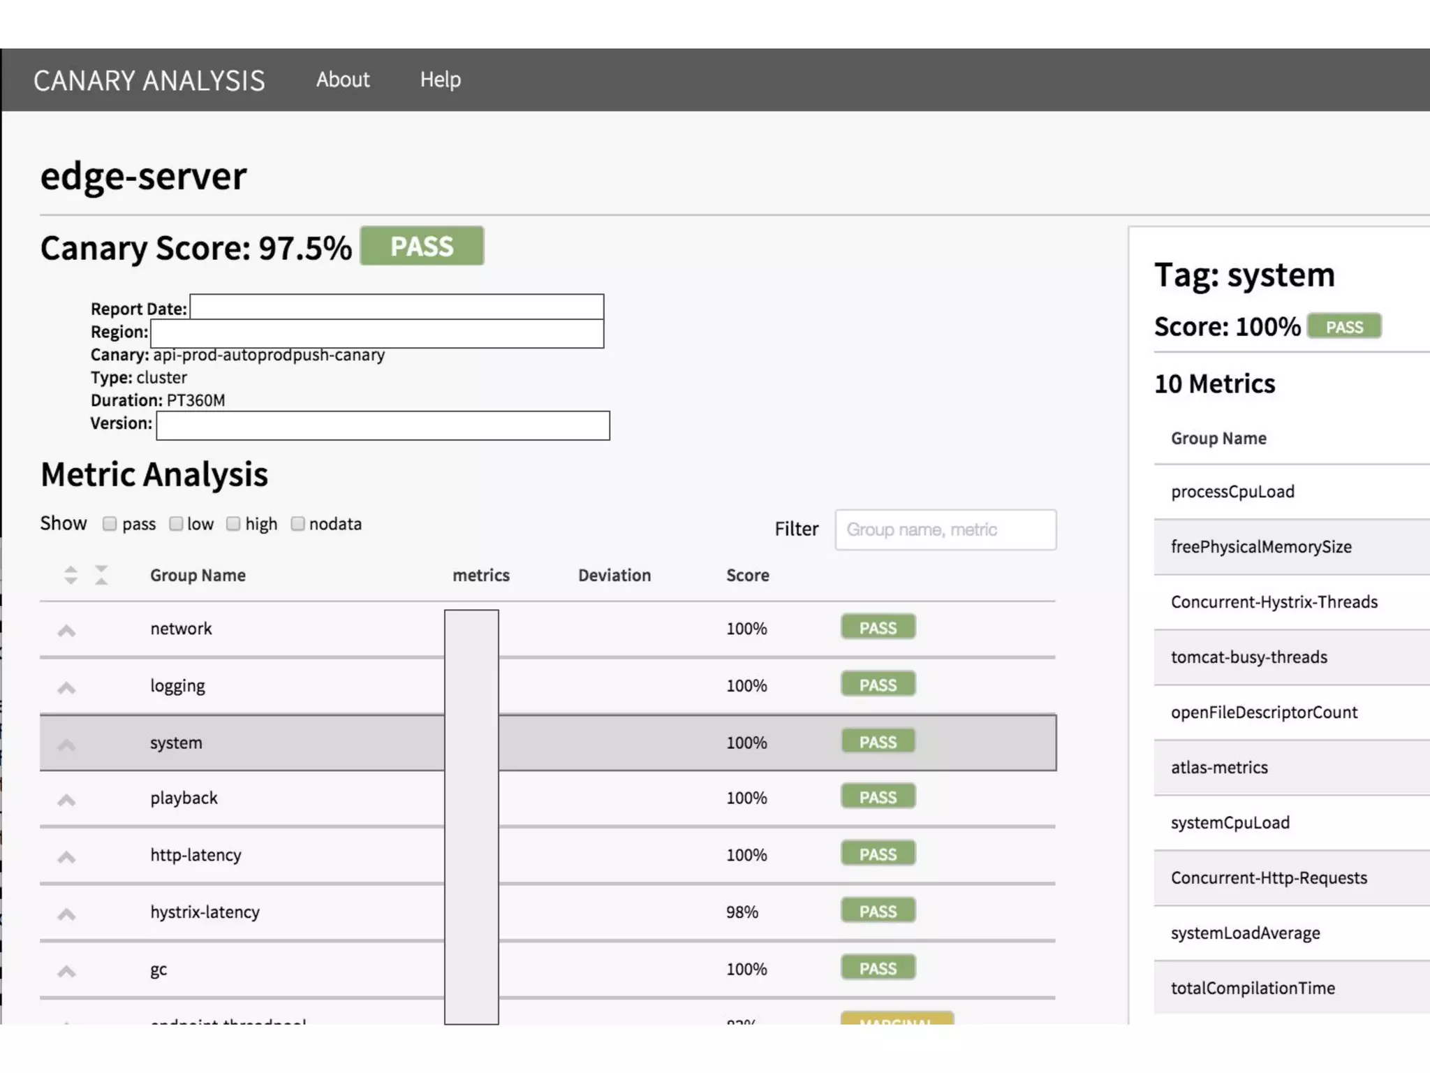Click the green PASS badge next to Canary Score

422,246
